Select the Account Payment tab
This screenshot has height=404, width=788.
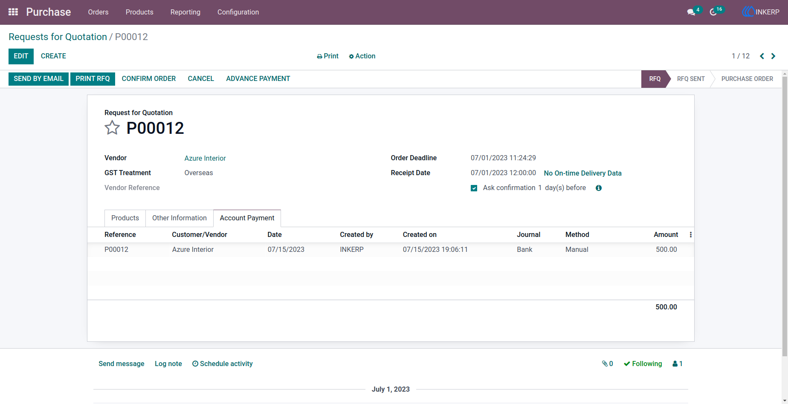247,218
